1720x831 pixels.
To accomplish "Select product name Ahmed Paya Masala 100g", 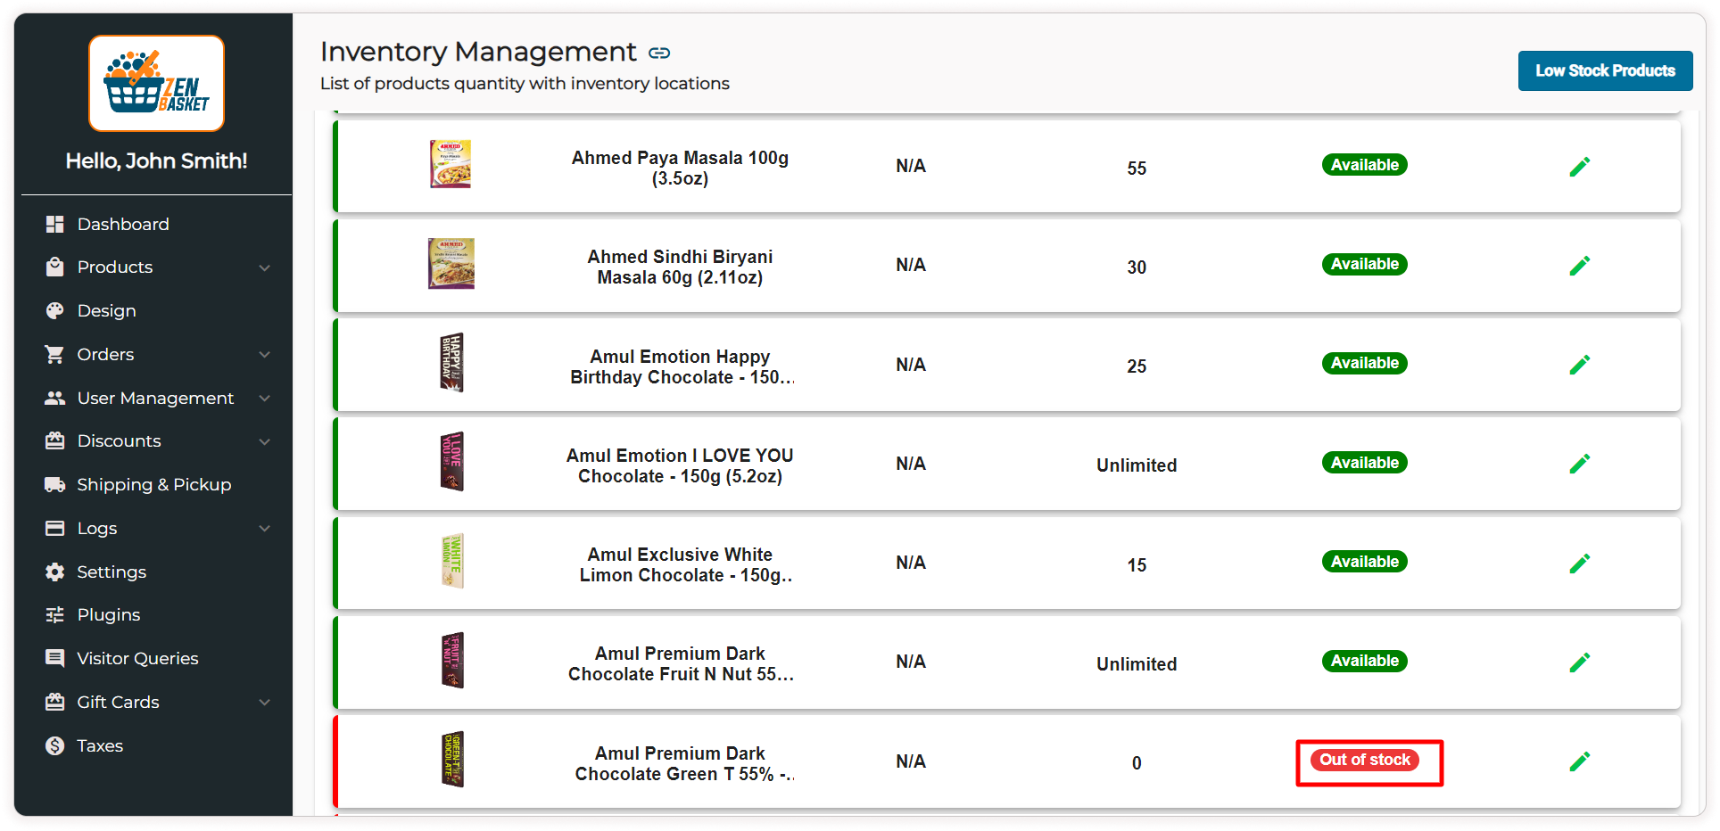I will pyautogui.click(x=680, y=168).
